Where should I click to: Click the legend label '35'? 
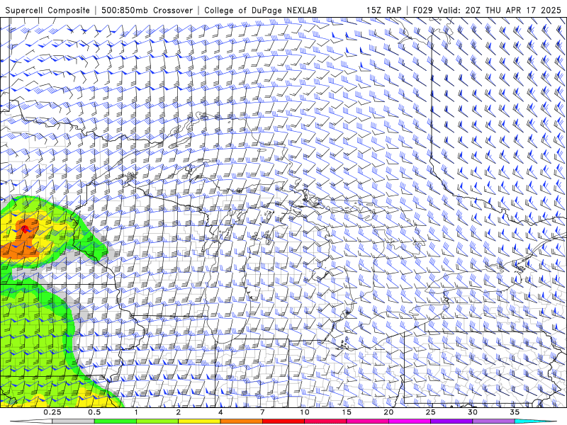515,412
